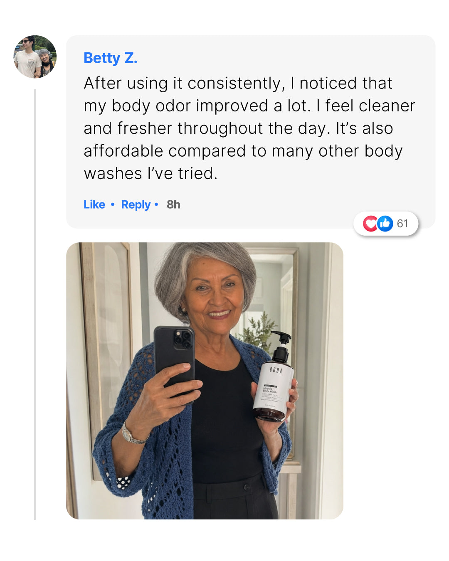The image size is (449, 561).
Task: Open the attached selfie photo
Action: click(x=205, y=381)
